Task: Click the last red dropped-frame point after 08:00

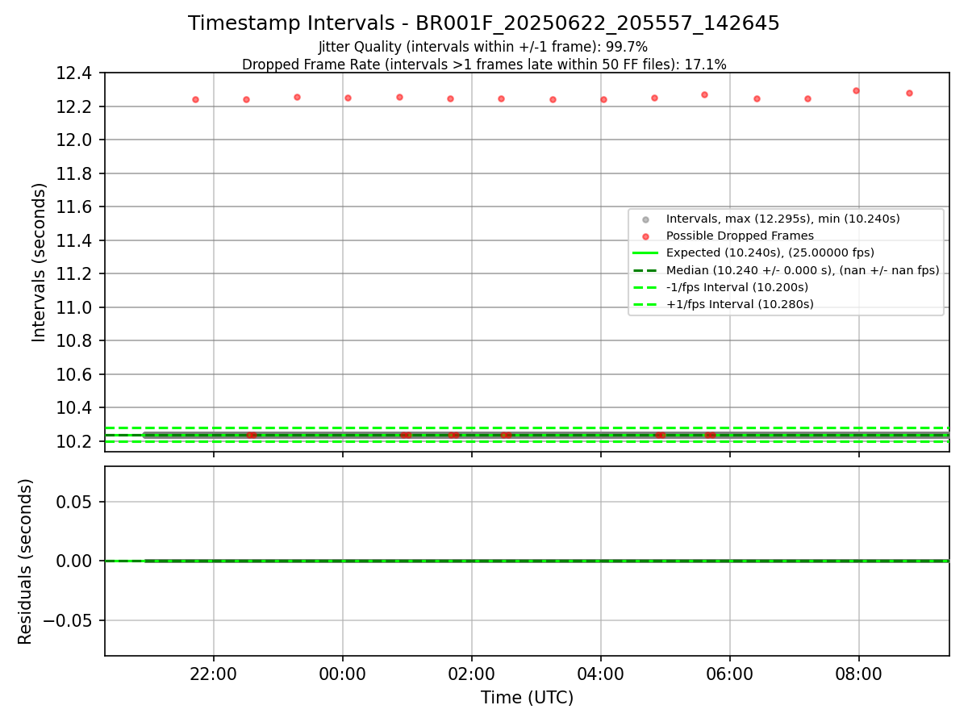Action: click(909, 93)
